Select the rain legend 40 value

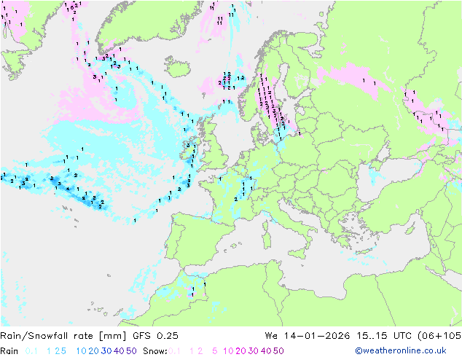pyautogui.click(x=119, y=351)
